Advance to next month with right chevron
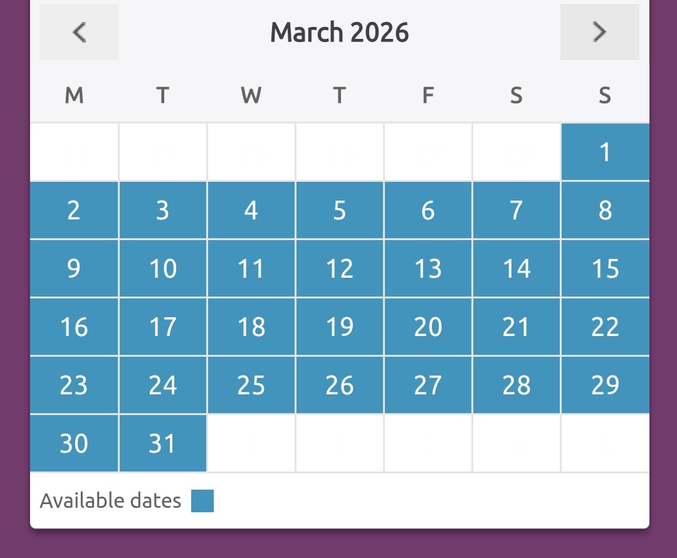 599,32
